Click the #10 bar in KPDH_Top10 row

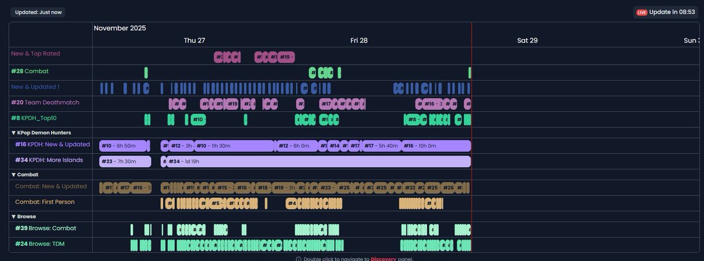[x=198, y=120]
